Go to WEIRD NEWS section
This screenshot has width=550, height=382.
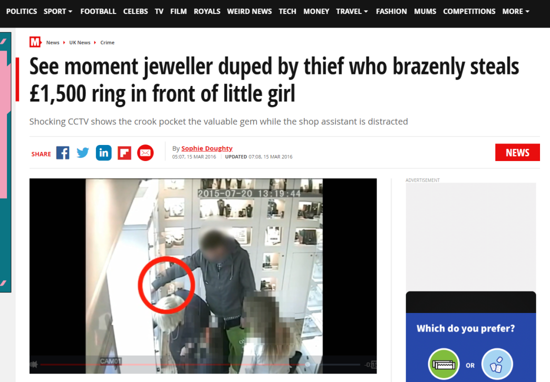point(249,11)
